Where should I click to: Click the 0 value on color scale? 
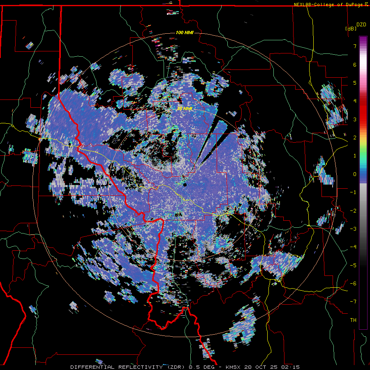click(355, 174)
